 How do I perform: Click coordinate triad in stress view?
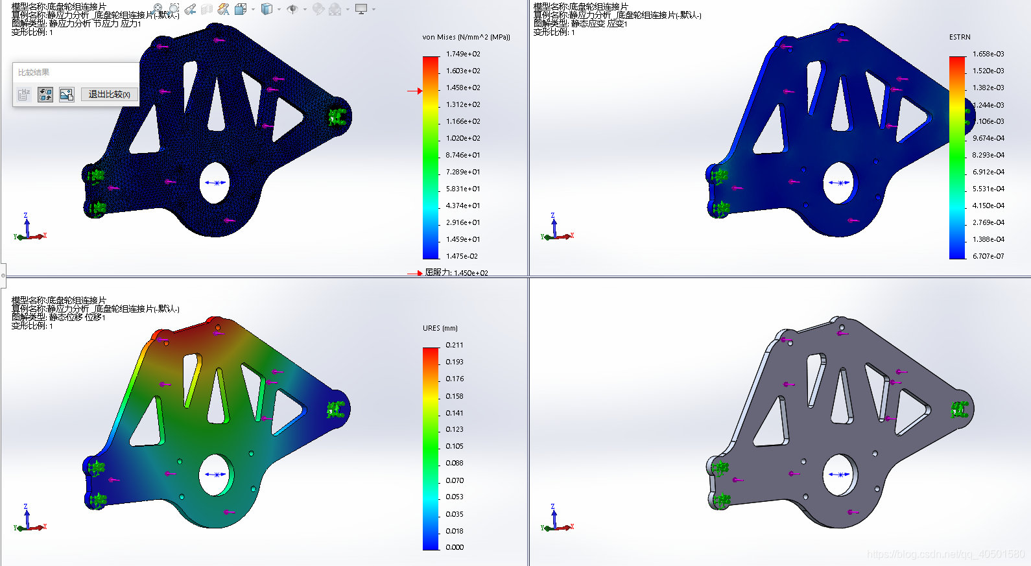[x=30, y=227]
